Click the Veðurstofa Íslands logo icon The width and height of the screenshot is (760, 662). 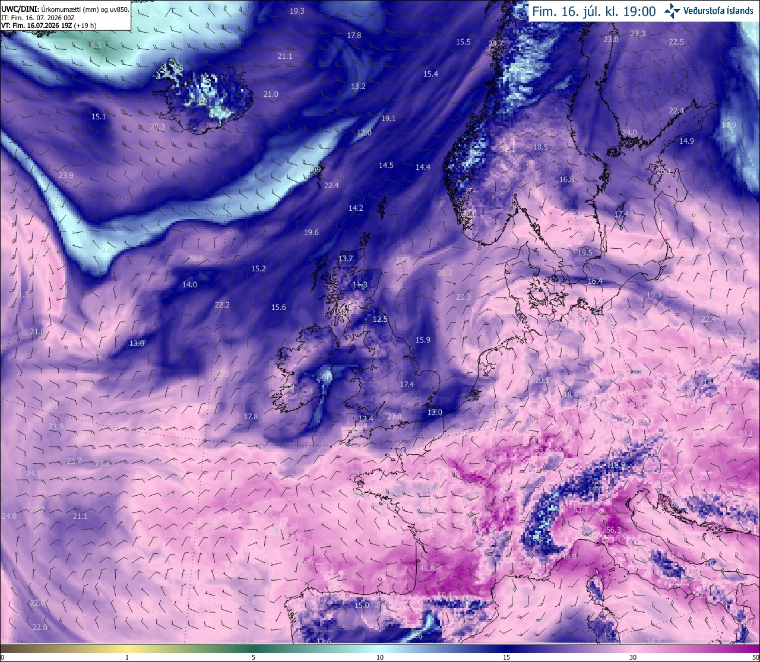(672, 11)
